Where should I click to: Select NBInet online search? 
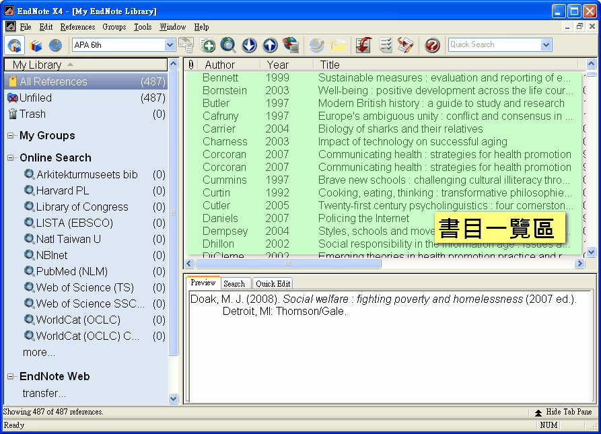click(94, 255)
